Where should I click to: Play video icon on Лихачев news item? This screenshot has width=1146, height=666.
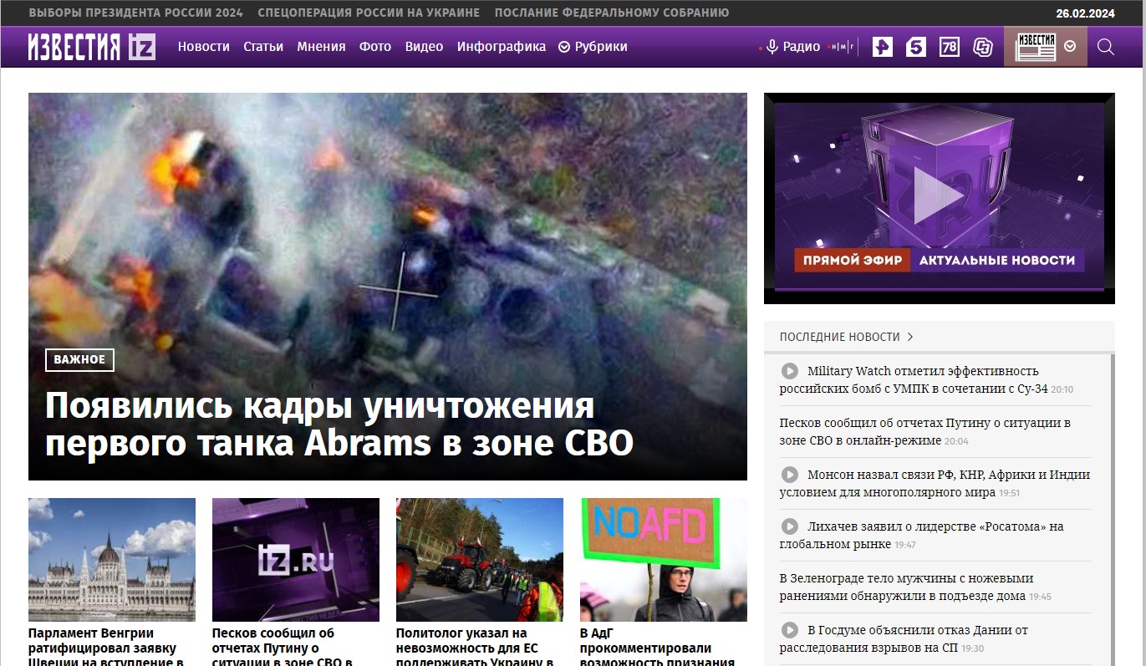790,526
